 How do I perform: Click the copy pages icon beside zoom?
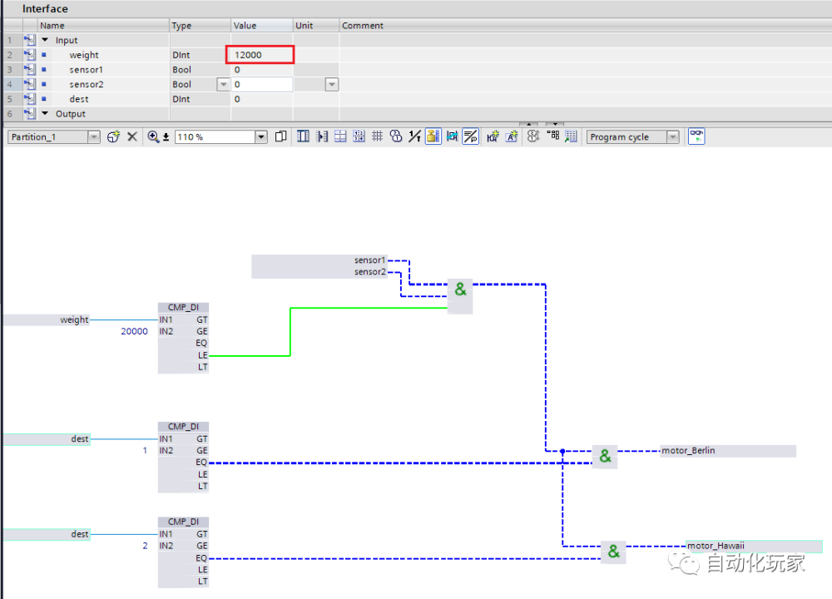pos(280,137)
